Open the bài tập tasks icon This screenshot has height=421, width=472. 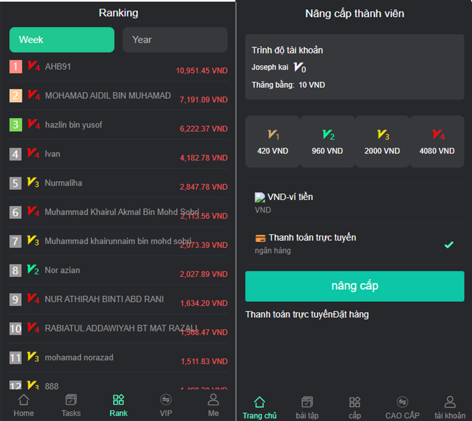[307, 402]
